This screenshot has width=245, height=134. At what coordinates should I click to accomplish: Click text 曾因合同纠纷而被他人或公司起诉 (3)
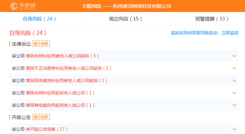[x=62, y=56]
